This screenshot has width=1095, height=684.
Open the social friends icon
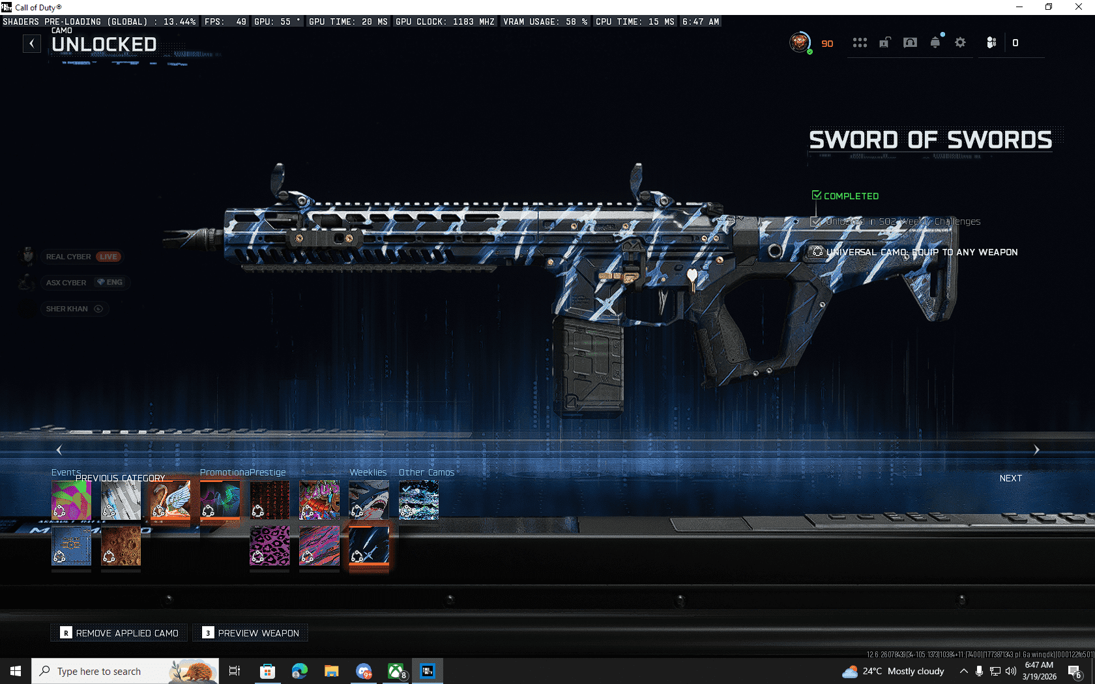(x=991, y=43)
